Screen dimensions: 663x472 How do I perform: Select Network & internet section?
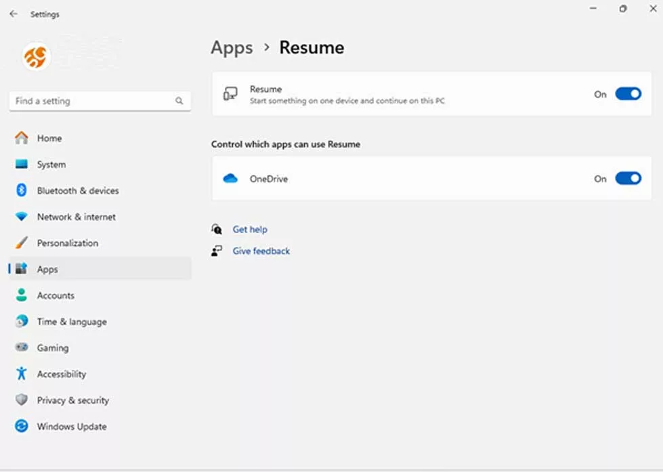[100, 217]
